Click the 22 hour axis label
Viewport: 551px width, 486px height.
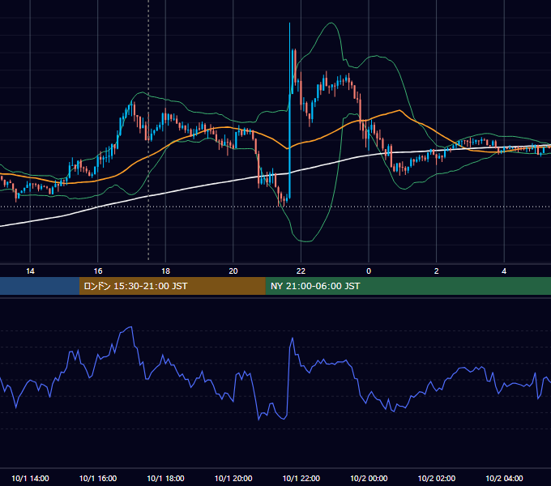pos(301,271)
